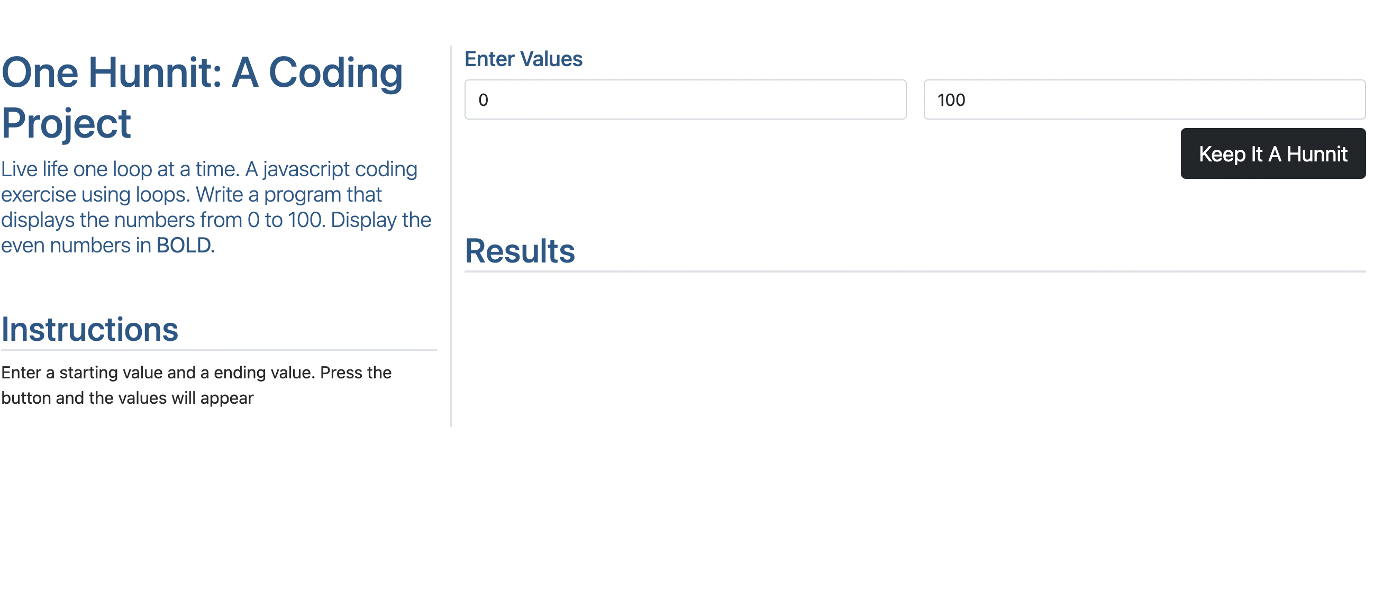Click the Results heading

pos(519,251)
